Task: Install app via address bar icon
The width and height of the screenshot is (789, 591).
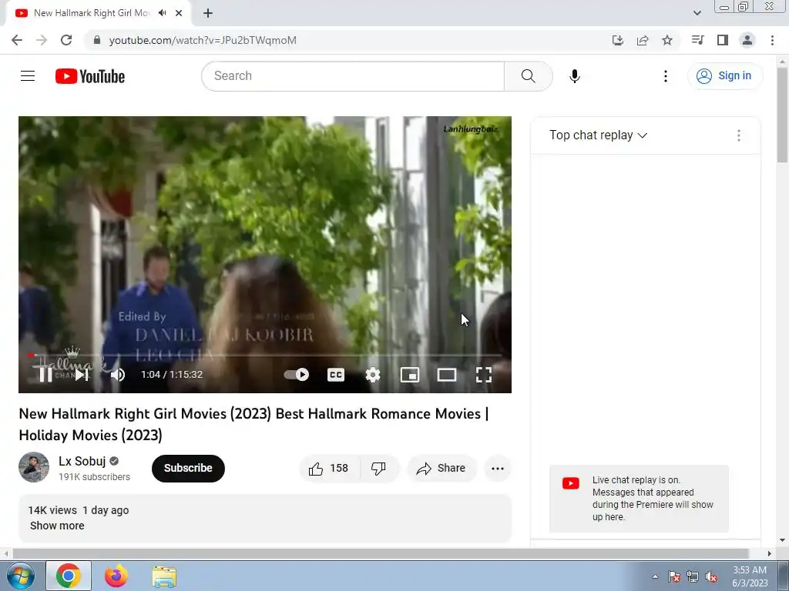Action: [618, 40]
